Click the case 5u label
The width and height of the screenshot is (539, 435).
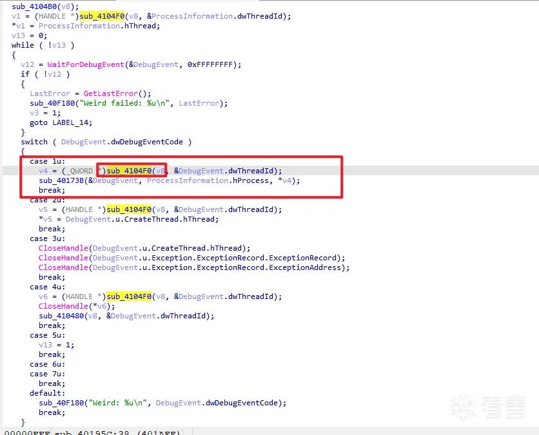point(47,335)
